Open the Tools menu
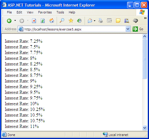 coord(60,12)
